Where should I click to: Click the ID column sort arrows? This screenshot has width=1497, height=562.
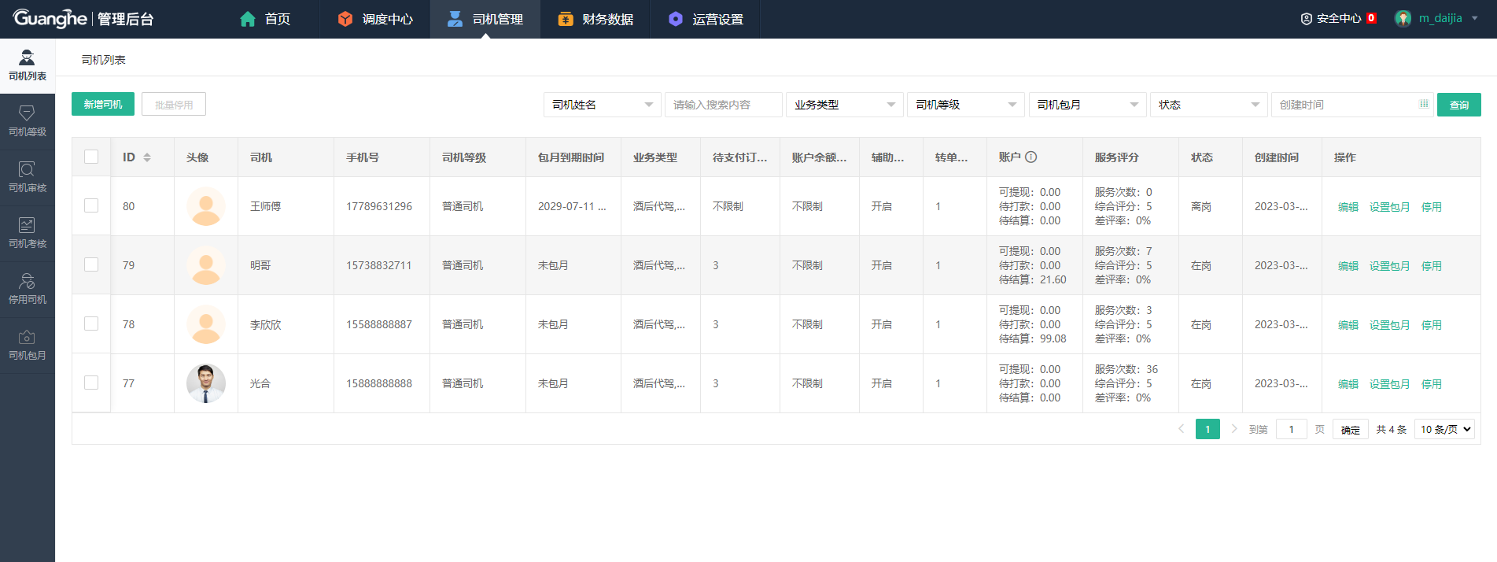point(147,157)
